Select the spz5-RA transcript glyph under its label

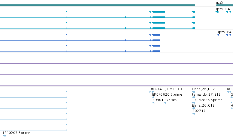tap(224, 12)
